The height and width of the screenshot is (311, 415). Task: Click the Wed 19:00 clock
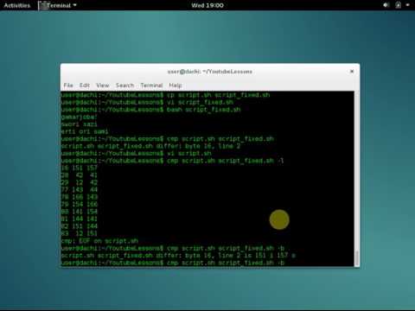207,5
